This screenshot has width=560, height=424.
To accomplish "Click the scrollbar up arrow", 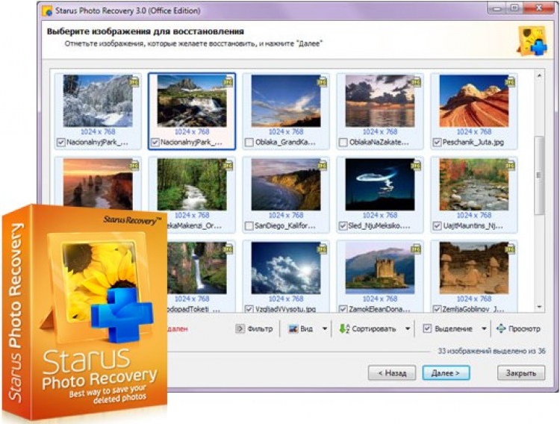I will 539,75.
